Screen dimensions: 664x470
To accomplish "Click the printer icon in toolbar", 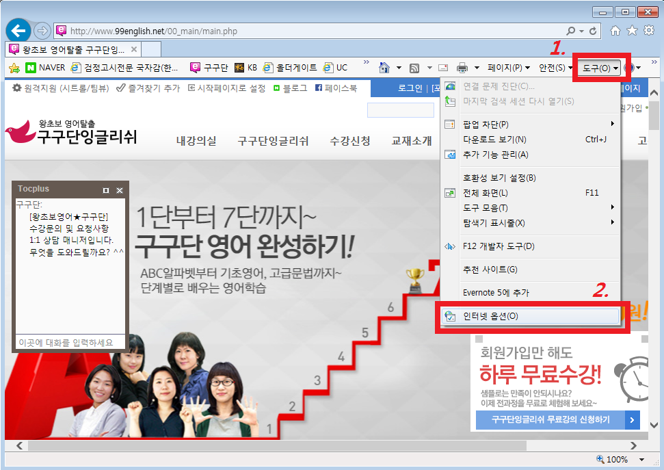I will coord(462,68).
